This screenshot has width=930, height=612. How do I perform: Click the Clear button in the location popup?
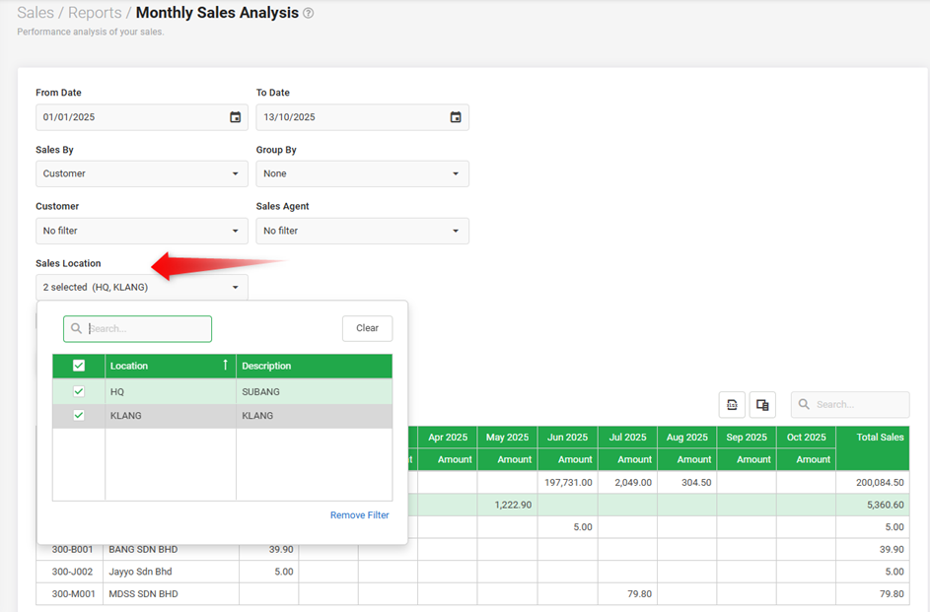367,328
